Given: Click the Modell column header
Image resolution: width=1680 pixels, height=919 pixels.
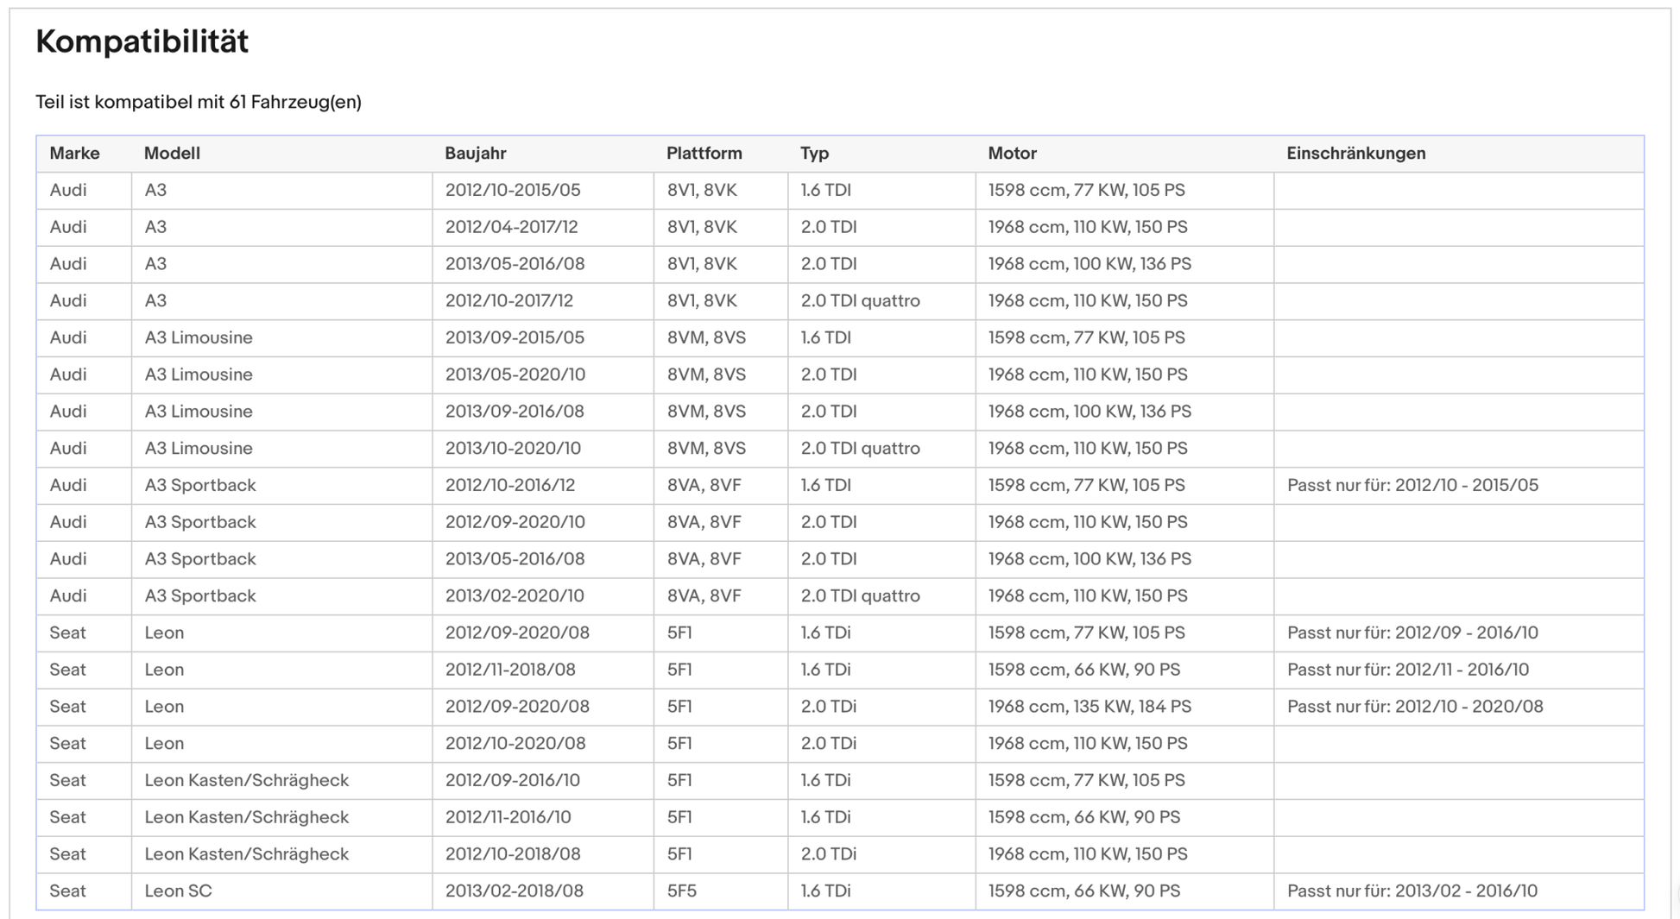Looking at the screenshot, I should 172,154.
